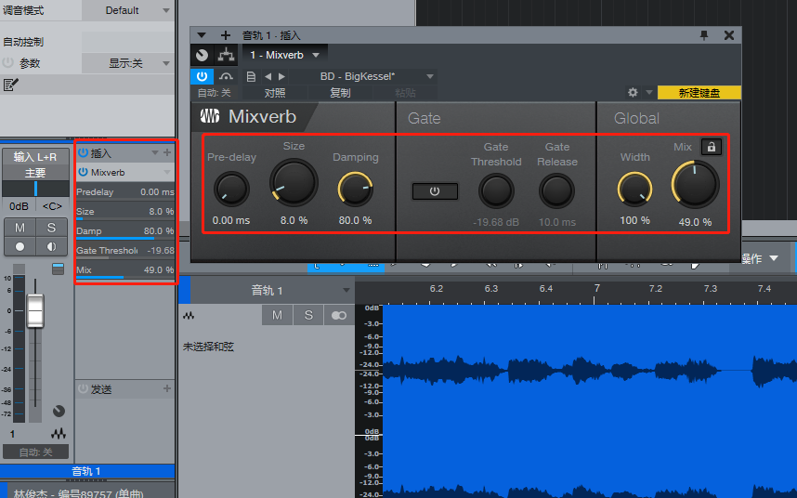This screenshot has height=498, width=797.
Task: Select the 输入 L+R input button
Action: click(35, 156)
